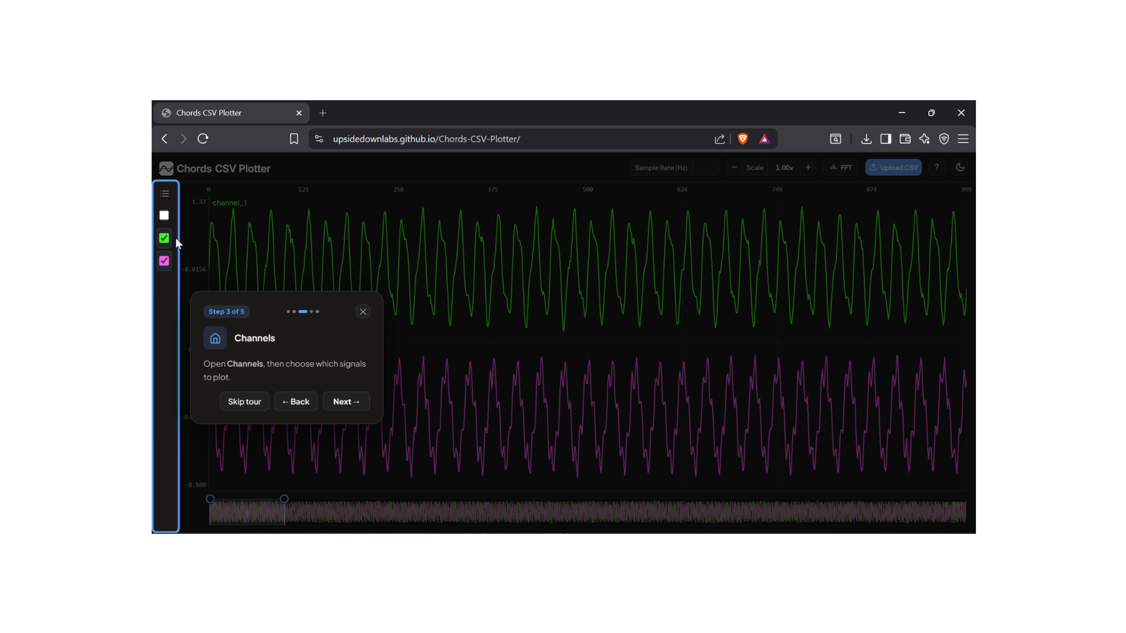Open the browser's page search icon
This screenshot has height=633, width=1126.
point(836,139)
